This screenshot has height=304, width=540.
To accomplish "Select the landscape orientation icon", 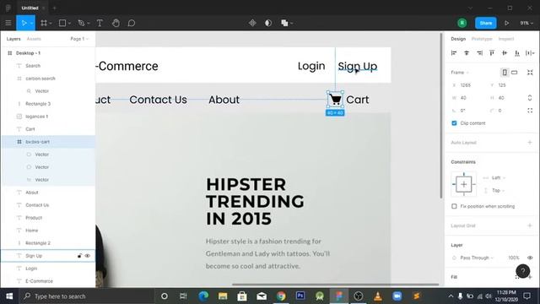I will coord(514,73).
